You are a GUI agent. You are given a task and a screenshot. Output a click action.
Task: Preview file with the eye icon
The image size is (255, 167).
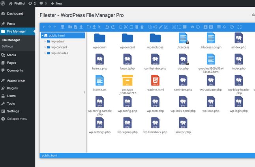pos(192,27)
